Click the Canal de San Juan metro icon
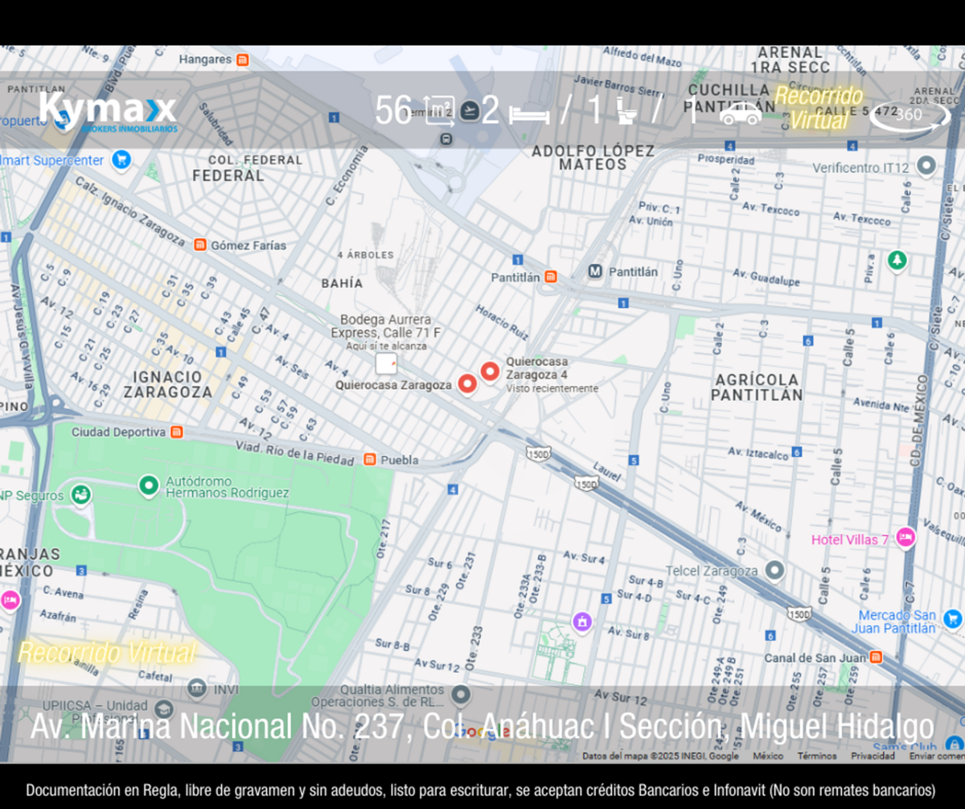Screen dimensions: 965x809 pos(876,657)
